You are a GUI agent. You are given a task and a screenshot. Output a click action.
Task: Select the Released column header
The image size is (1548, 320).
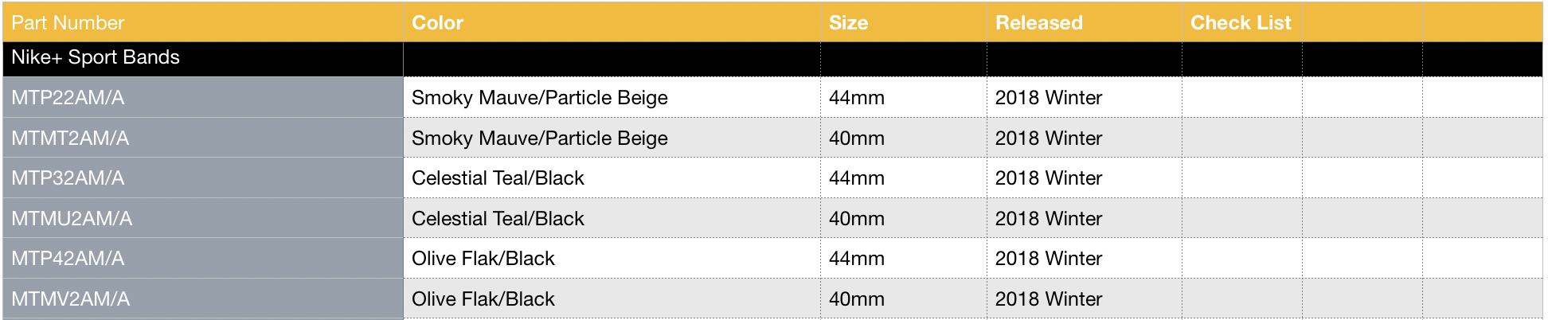coord(1038,23)
